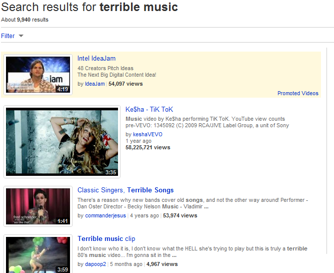The height and width of the screenshot is (273, 334).
Task: Click The Next Big Digital Content Idea! text
Action: (116, 75)
